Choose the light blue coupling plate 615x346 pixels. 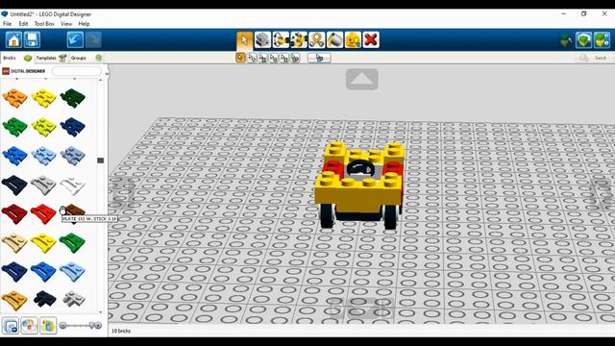[x=43, y=156]
